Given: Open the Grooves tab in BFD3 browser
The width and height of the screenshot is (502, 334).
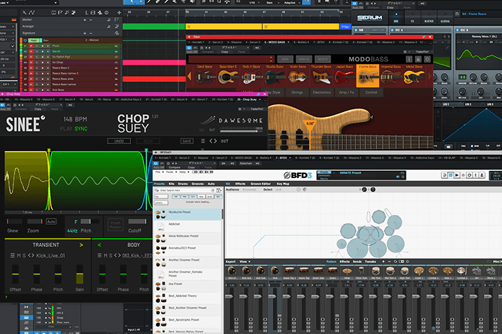Looking at the screenshot, I should [197, 184].
